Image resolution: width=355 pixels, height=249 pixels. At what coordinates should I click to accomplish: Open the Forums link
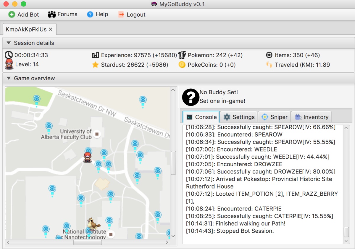point(62,14)
